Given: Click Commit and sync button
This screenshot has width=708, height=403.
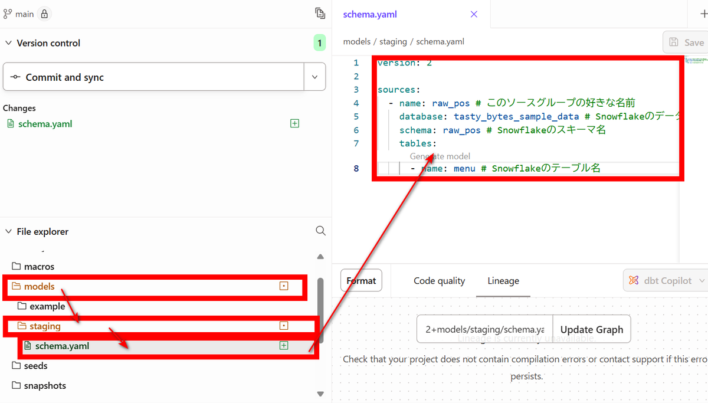Looking at the screenshot, I should 153,77.
